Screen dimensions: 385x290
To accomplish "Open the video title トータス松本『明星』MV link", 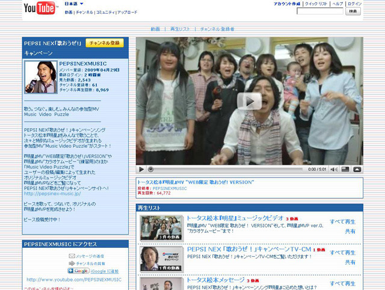I will (196, 182).
